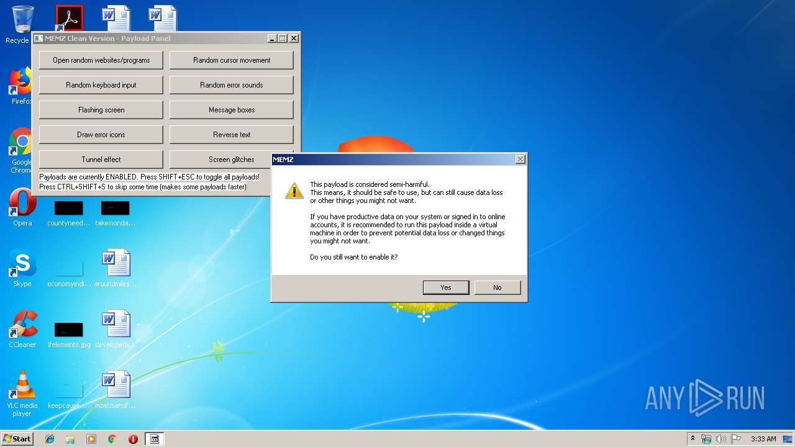Click the "Payloads are currently ENABLED" status text
Screen dimensions: 795x447
pos(149,177)
